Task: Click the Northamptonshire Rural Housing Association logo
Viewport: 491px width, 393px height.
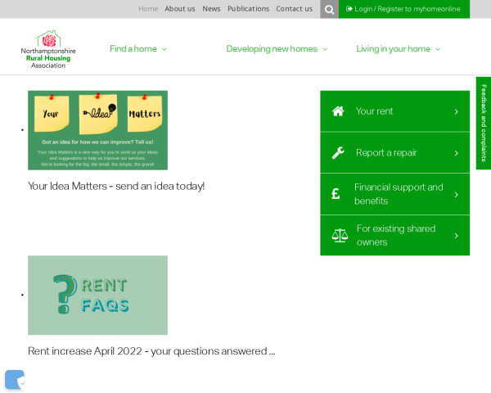Action: tap(48, 49)
